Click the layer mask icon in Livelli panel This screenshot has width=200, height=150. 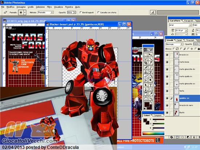[x=177, y=137]
